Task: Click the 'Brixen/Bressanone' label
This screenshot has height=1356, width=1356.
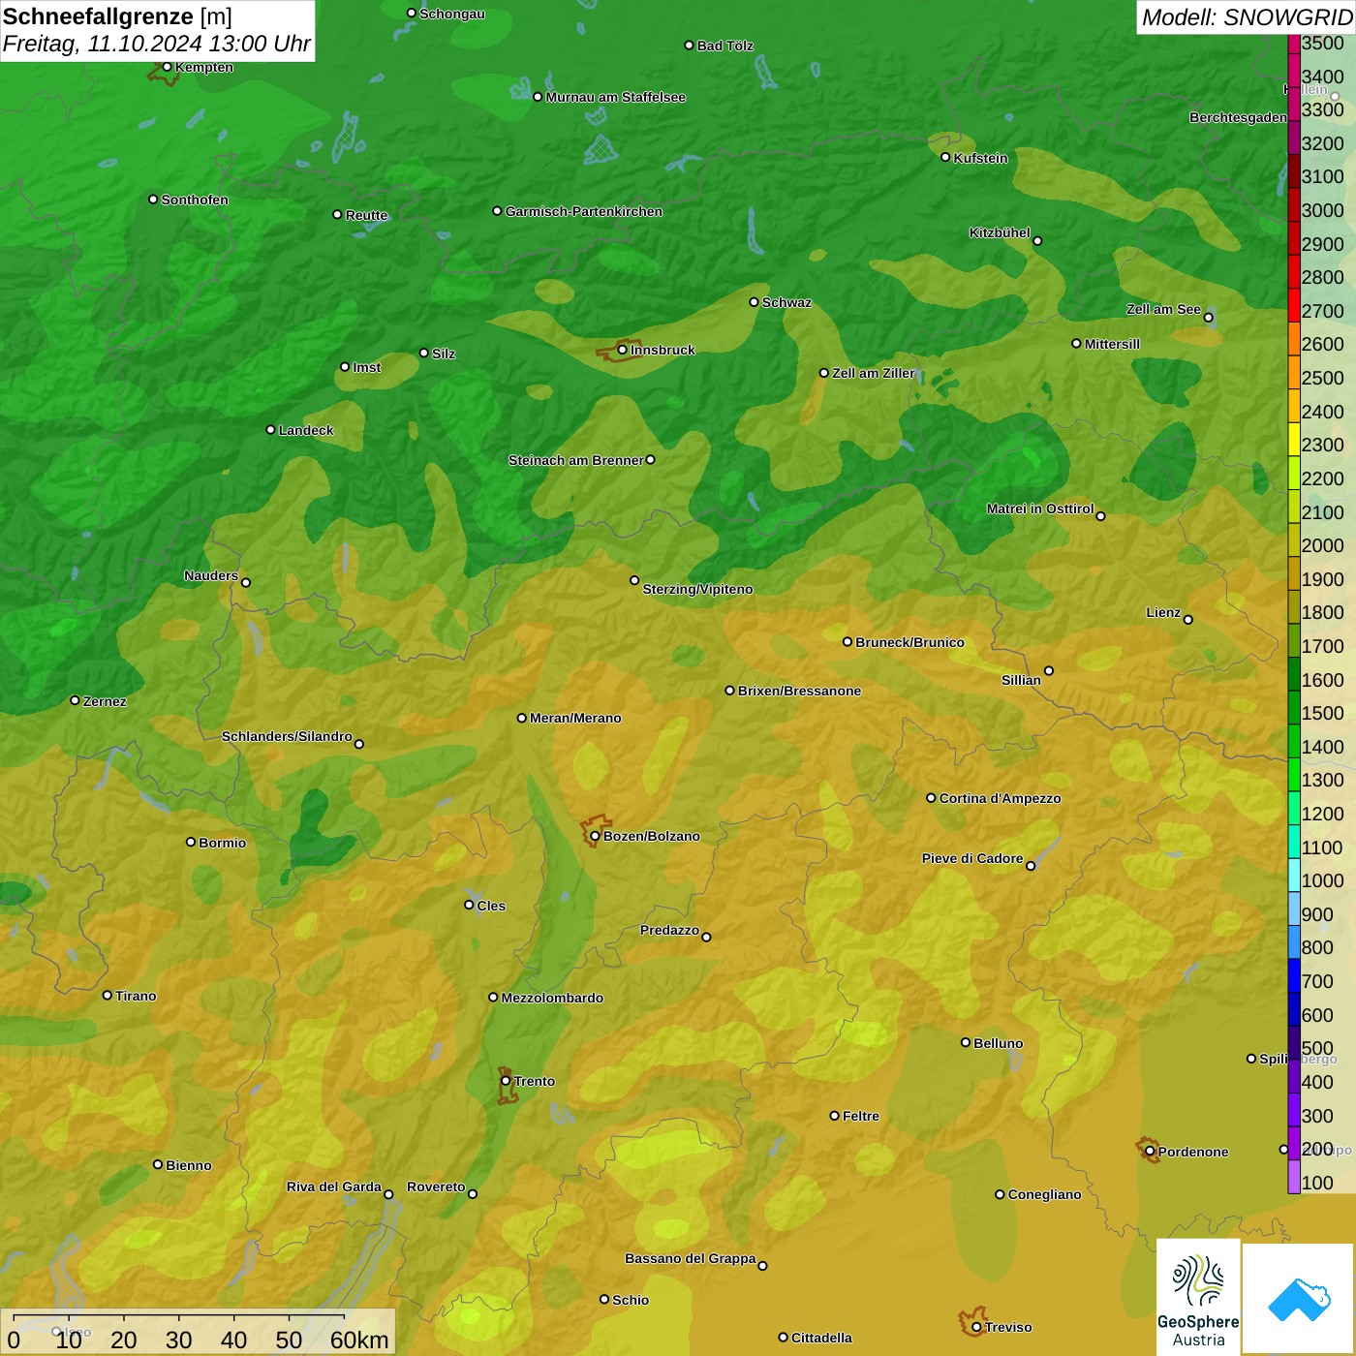Action: click(799, 691)
